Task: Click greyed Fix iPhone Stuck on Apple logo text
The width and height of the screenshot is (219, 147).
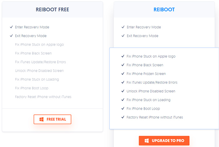Action: (x=39, y=45)
